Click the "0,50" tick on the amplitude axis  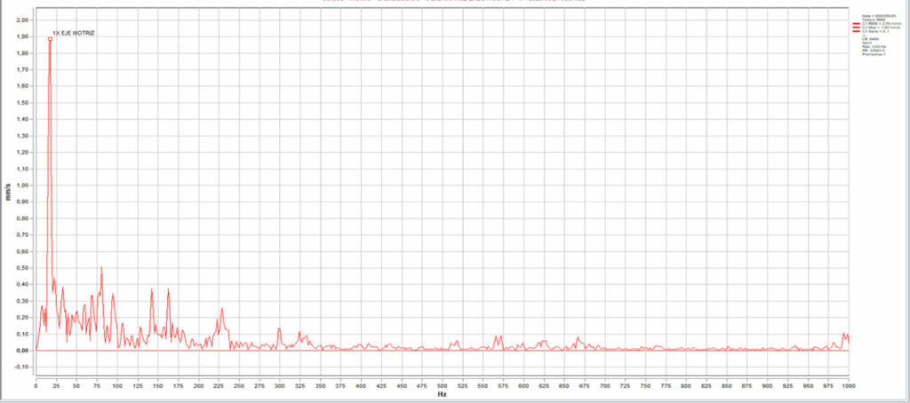point(22,268)
